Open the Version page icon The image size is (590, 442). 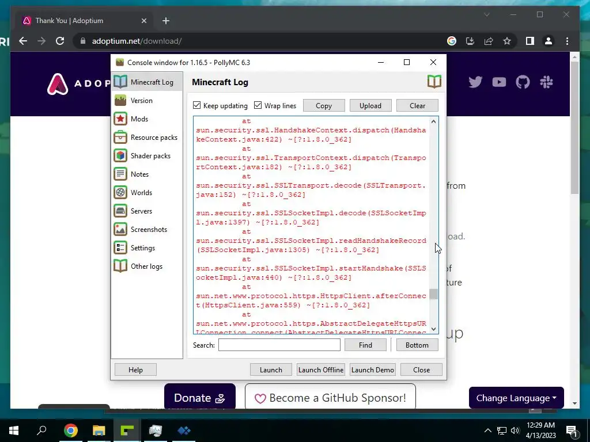(x=120, y=100)
